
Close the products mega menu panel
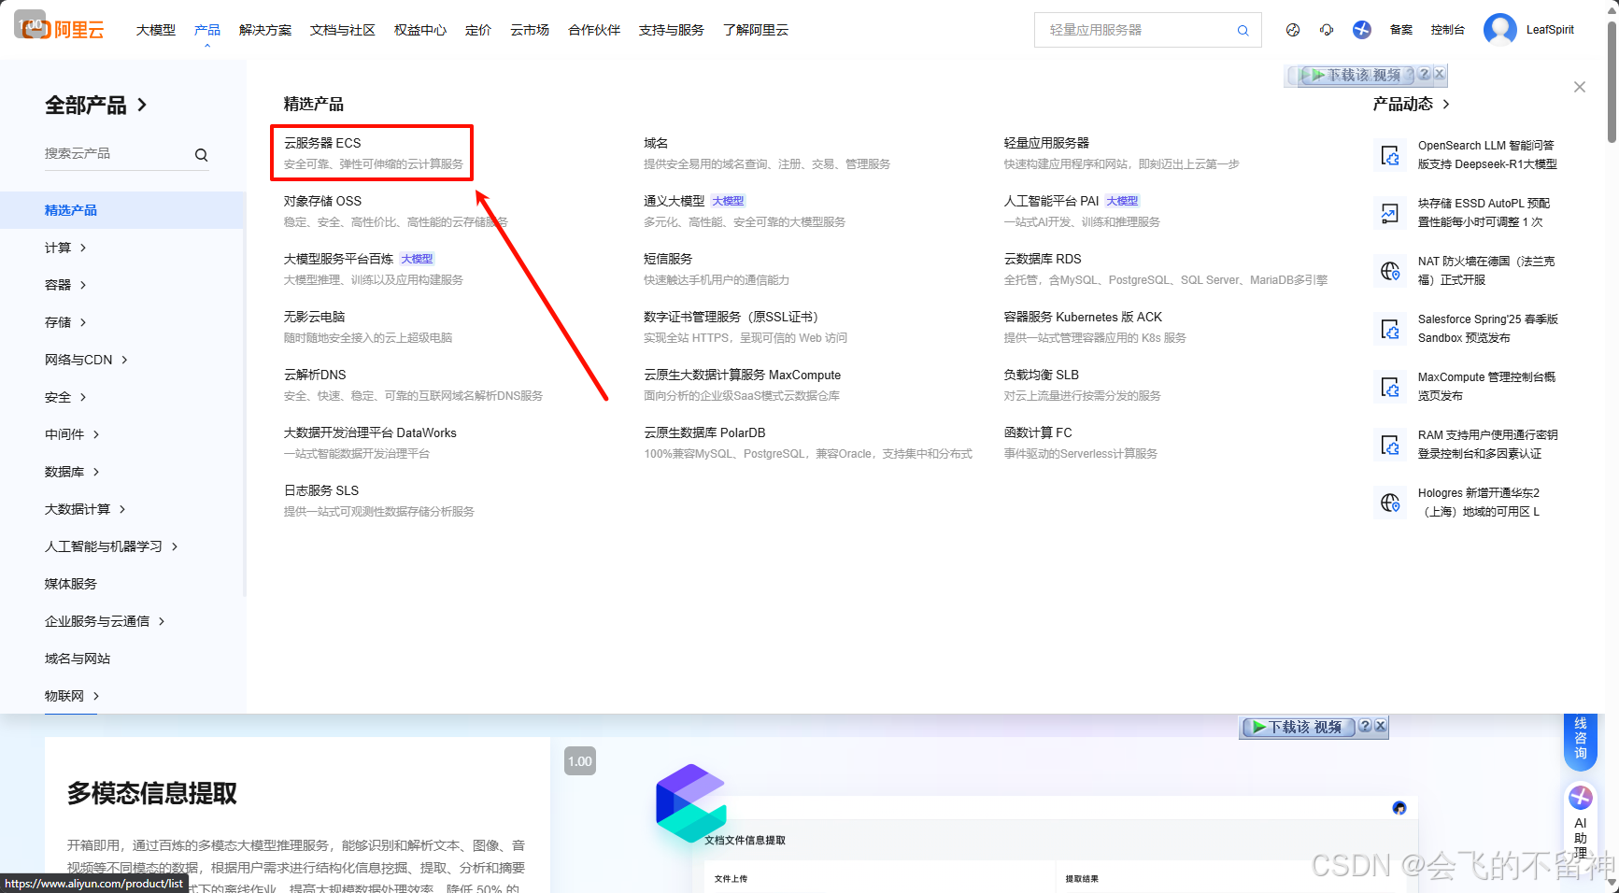[x=1580, y=87]
